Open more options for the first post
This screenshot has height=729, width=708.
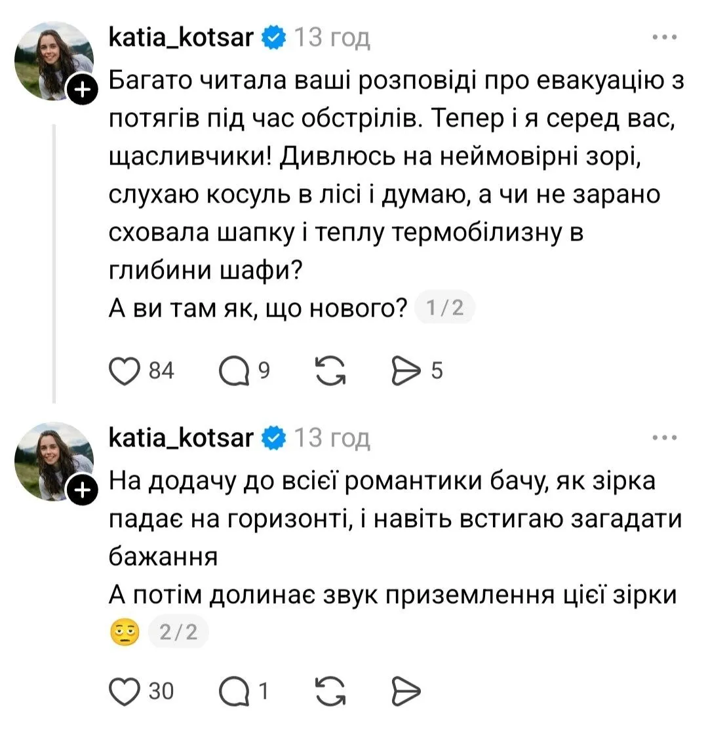pyautogui.click(x=664, y=37)
